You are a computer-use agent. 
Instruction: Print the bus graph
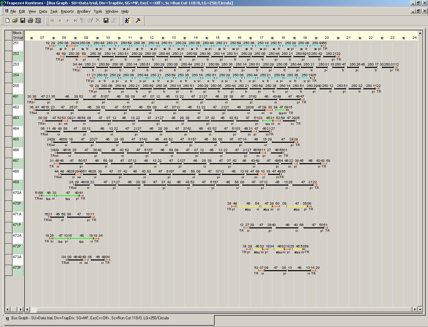pyautogui.click(x=30, y=20)
